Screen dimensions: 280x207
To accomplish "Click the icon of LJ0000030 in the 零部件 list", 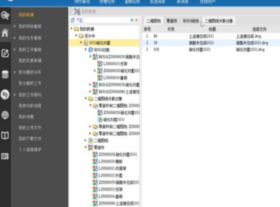I will 95,162.
